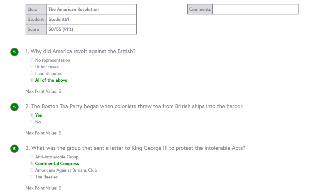Viewport: 323px width, 194px height.
Task: Click question 1 text about America's revolt
Action: pos(80,51)
